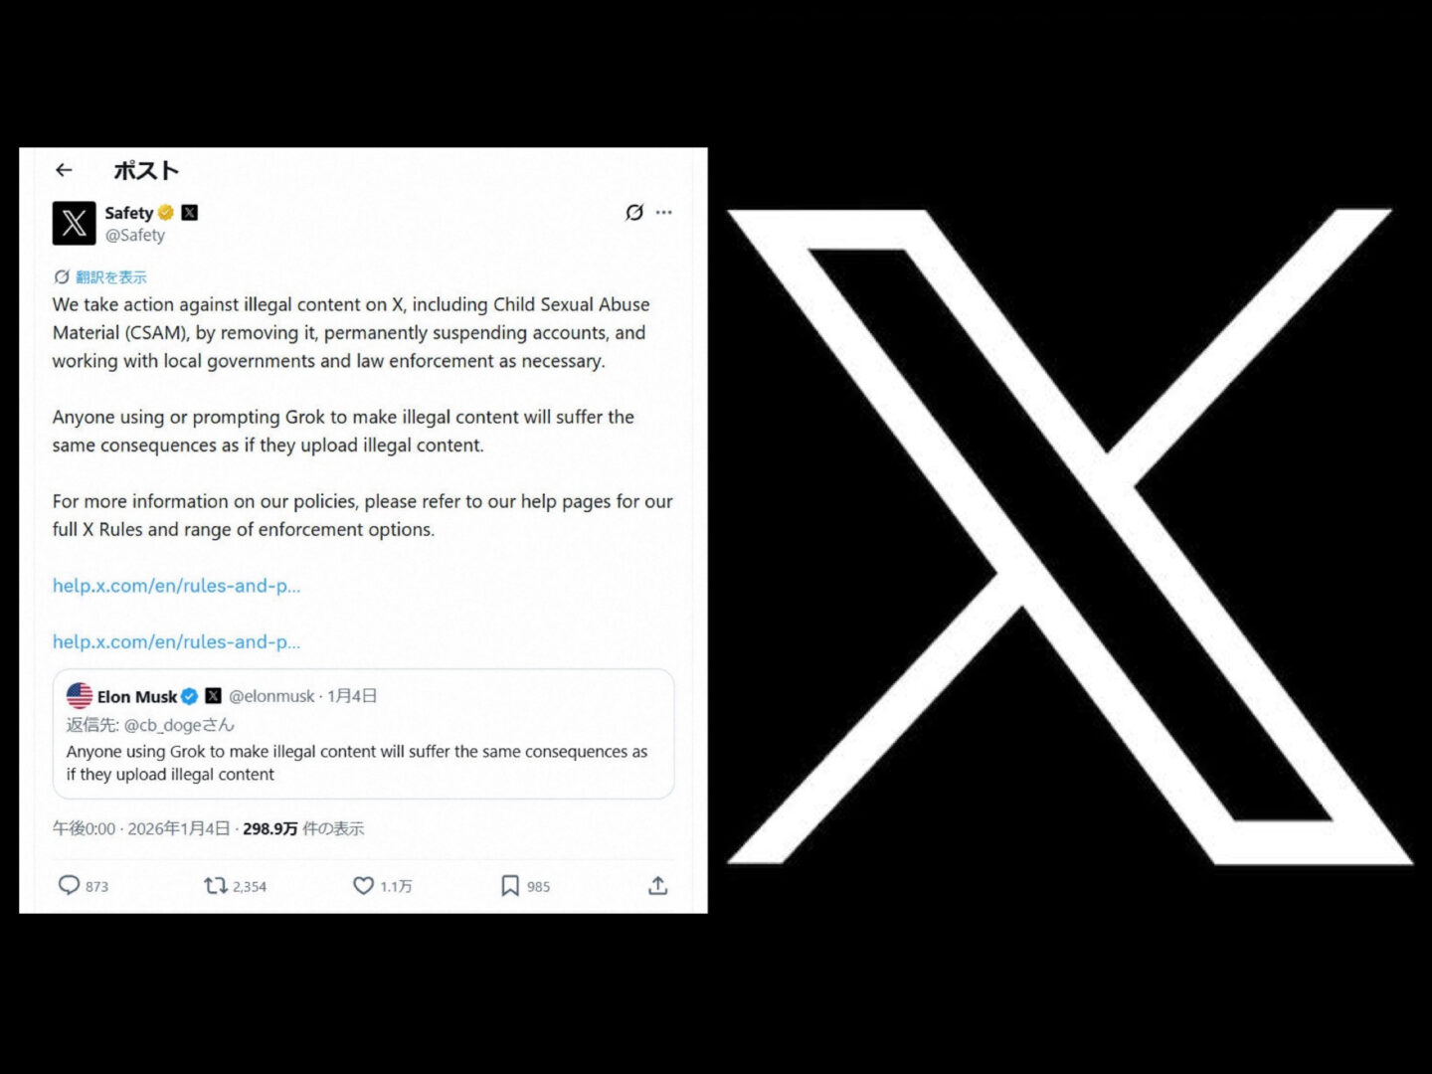Repost using the retweet arrows icon
Screen dimensions: 1432x1074
[x=216, y=885]
